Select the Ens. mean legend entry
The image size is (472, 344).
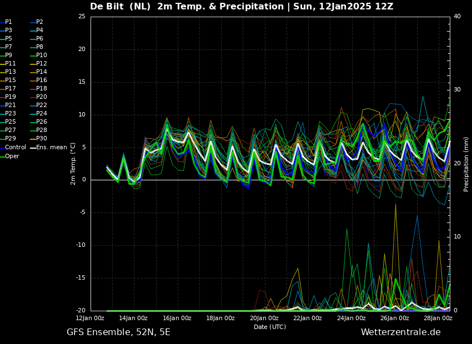click(x=48, y=148)
